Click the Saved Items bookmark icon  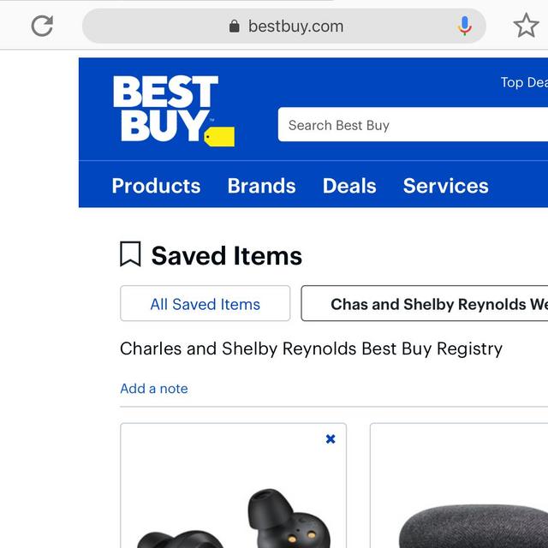[x=130, y=254]
